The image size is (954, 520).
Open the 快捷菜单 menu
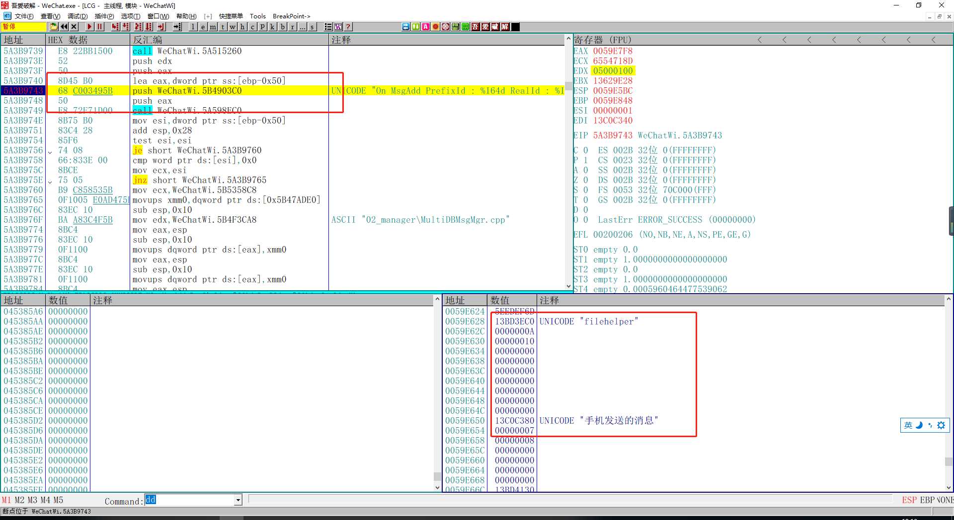click(231, 16)
